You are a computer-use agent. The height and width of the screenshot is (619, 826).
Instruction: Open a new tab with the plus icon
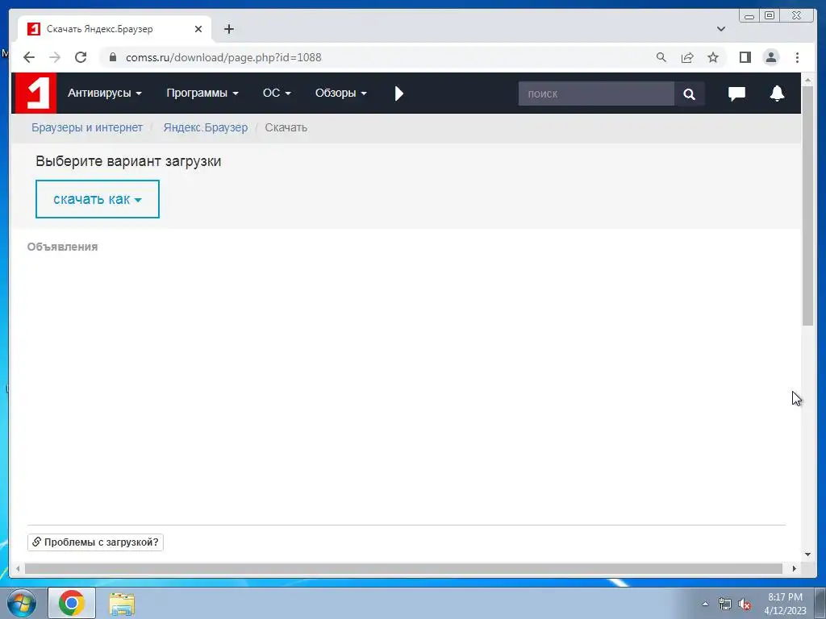pyautogui.click(x=228, y=29)
